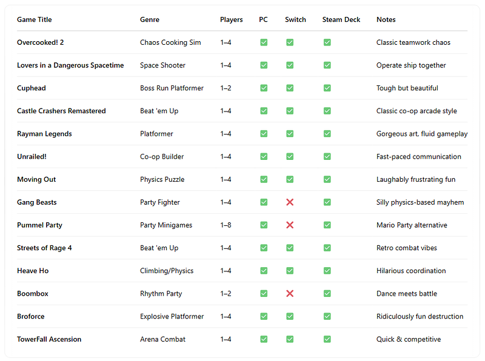485x361 pixels.
Task: Click the Pummel Party 1–8 players cell
Action: [x=226, y=225]
